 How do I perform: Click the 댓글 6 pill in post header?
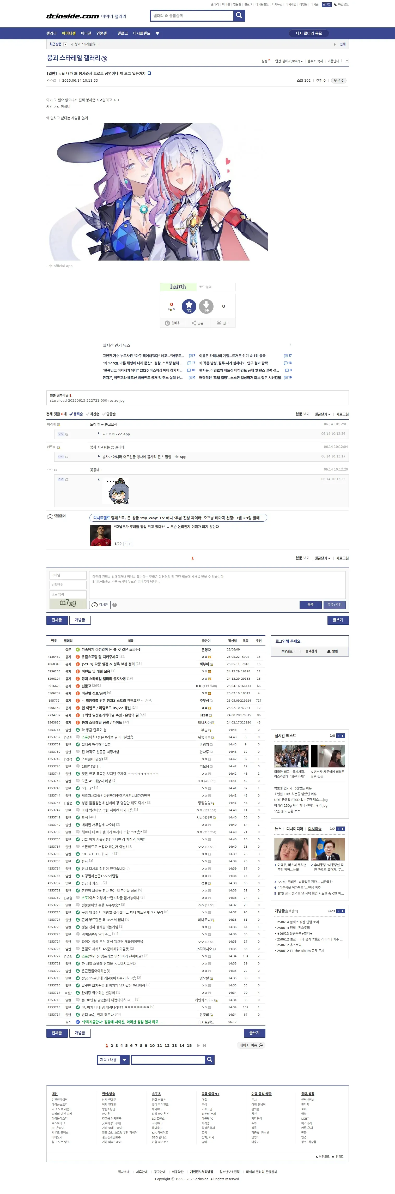(339, 81)
